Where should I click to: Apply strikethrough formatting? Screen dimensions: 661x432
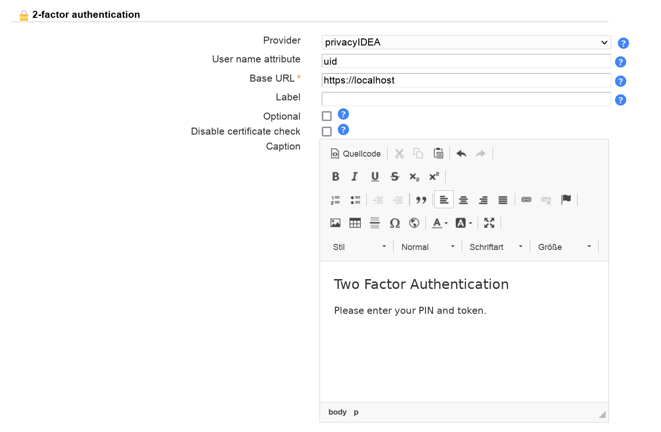coord(395,176)
